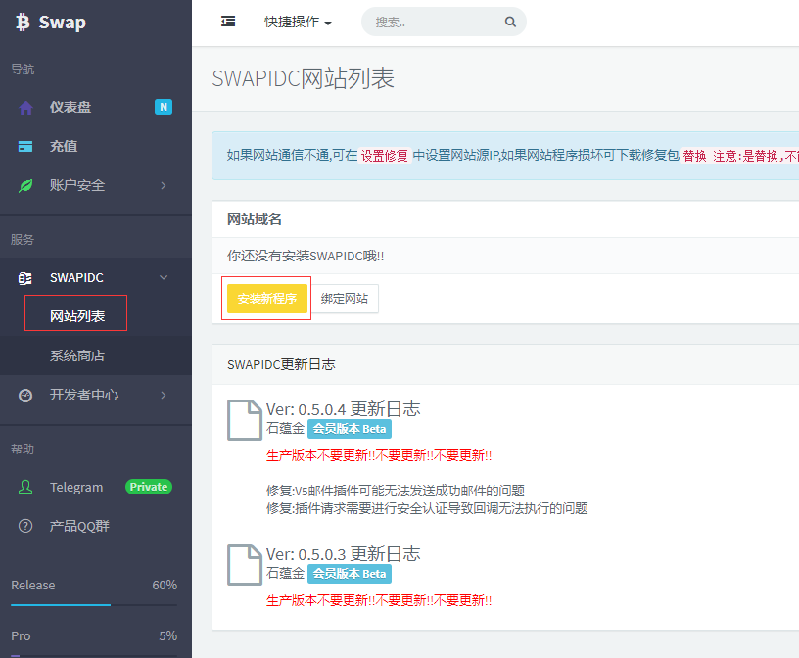This screenshot has width=799, height=658.
Task: Click the document icon for Ver 0.5.0.3
Action: point(245,565)
